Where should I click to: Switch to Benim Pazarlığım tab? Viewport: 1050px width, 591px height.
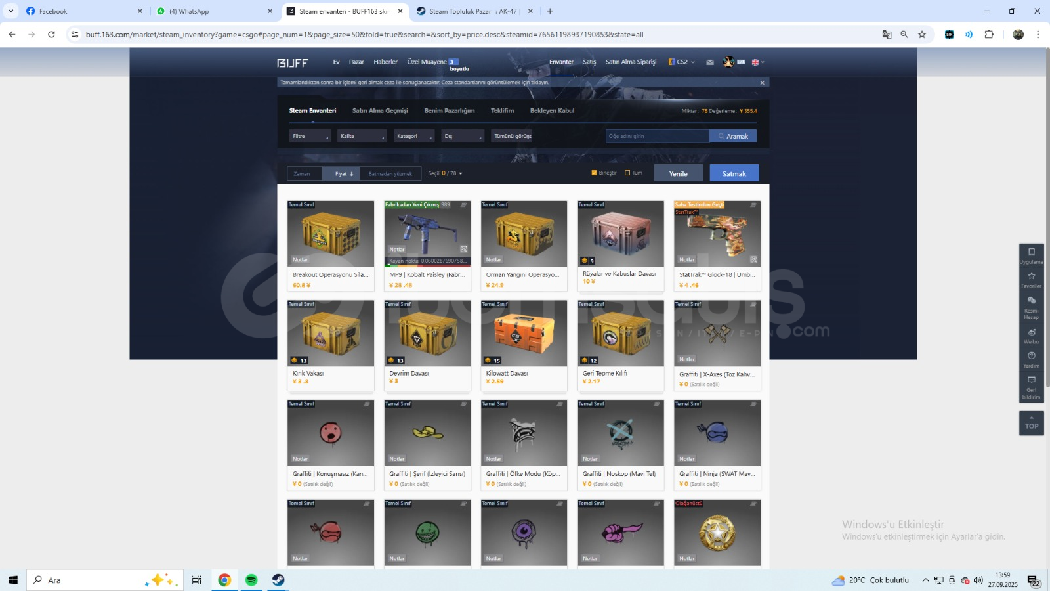click(x=450, y=110)
